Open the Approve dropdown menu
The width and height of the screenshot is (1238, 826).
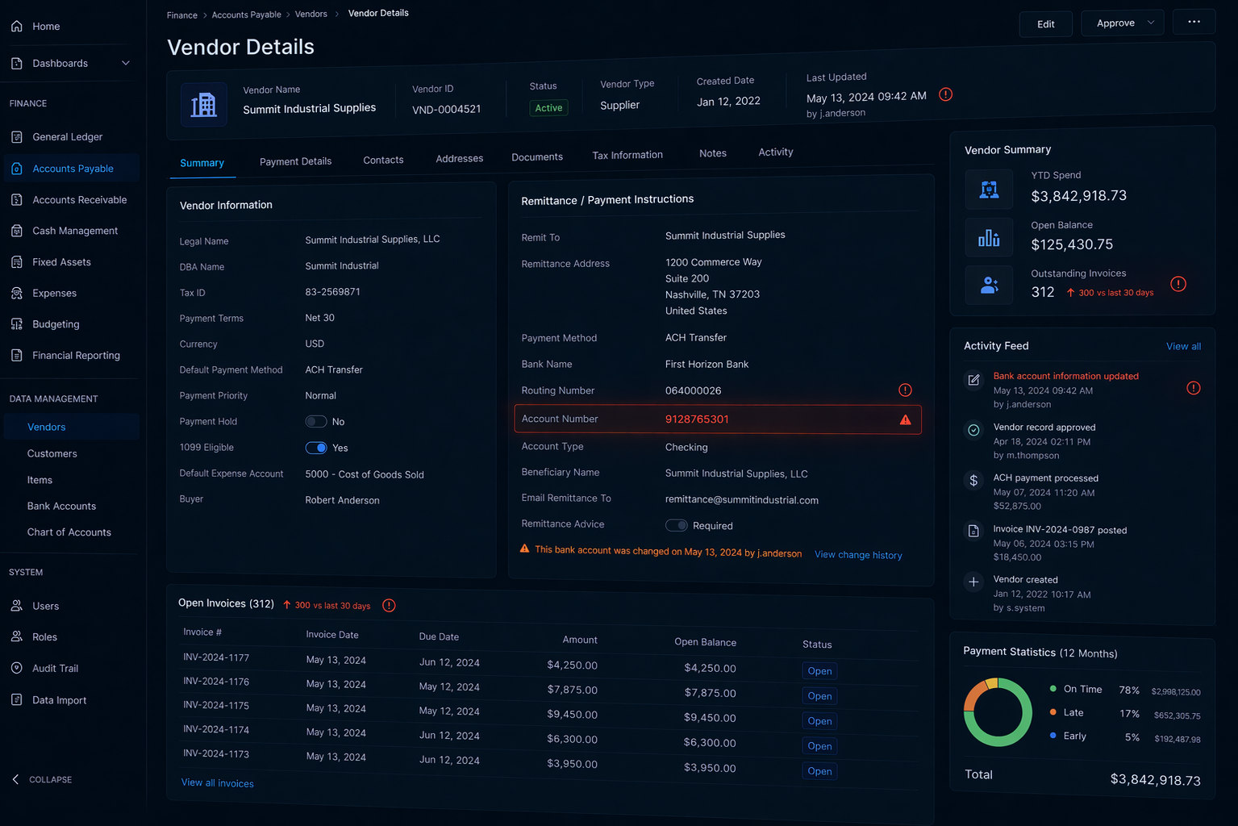tap(1151, 23)
